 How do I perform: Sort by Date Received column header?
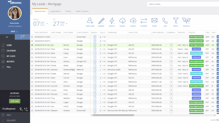pyautogui.click(x=41, y=32)
